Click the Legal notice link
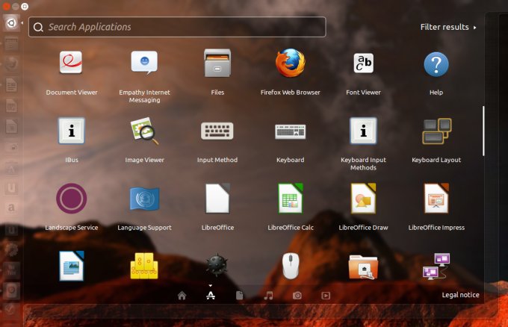Image resolution: width=508 pixels, height=327 pixels. (x=460, y=295)
